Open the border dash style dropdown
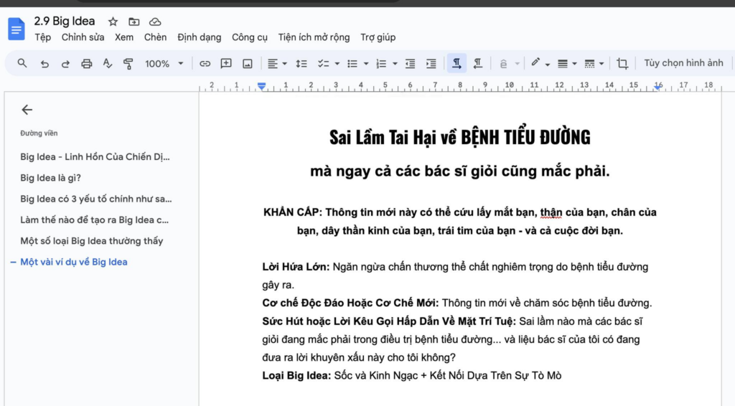Image resolution: width=735 pixels, height=406 pixels. pos(594,64)
